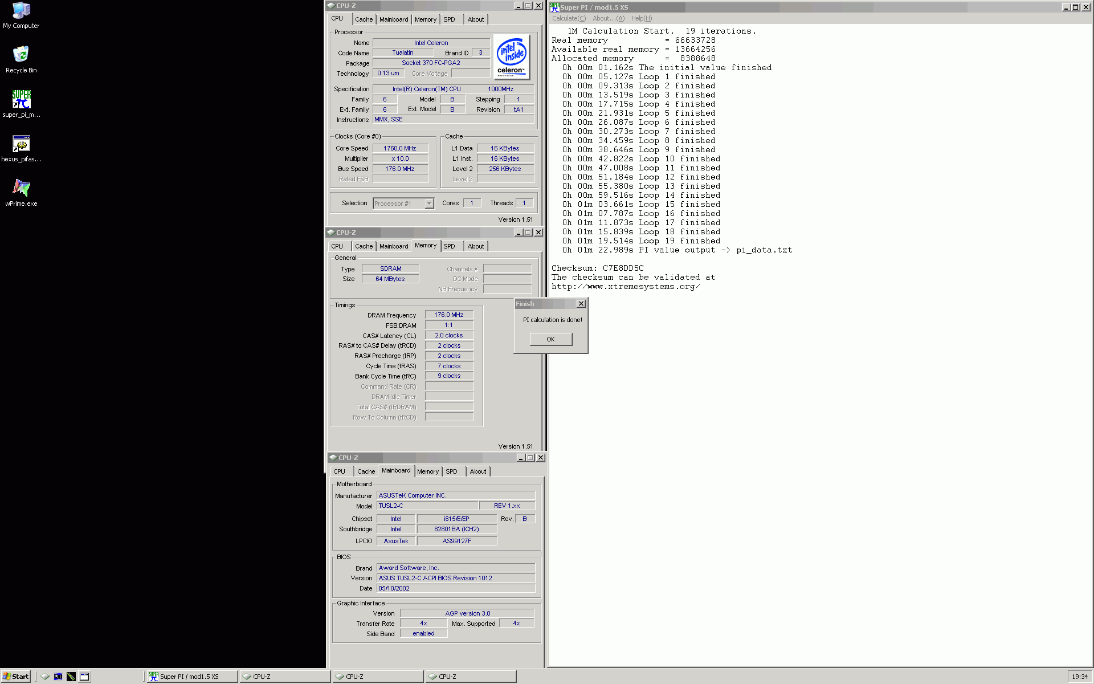Click the BIOS date 05/10/2002 field
This screenshot has height=684, width=1094.
click(456, 588)
